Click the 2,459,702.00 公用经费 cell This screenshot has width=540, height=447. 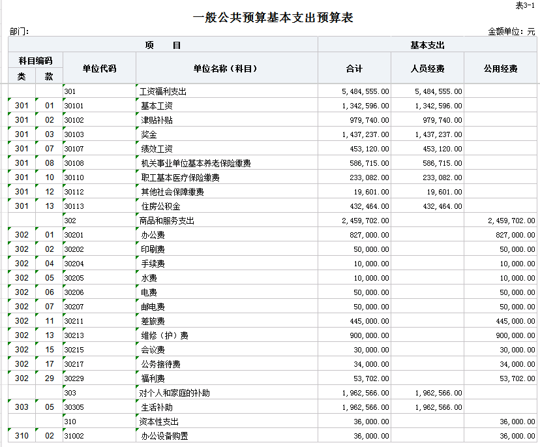click(x=500, y=221)
